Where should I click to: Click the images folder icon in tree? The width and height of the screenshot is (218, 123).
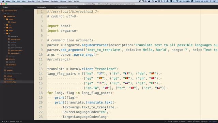(7, 30)
